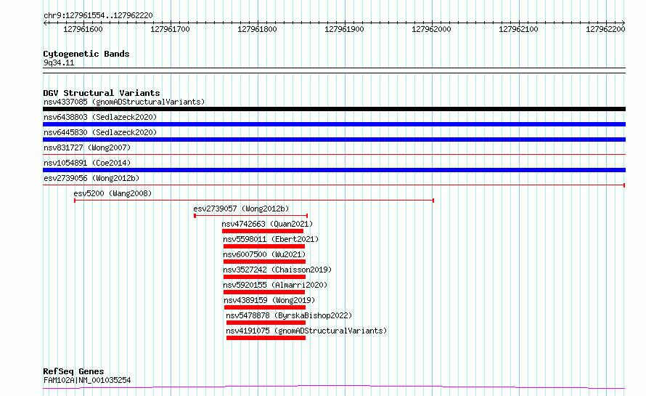Click ruler position 127962100

point(518,29)
